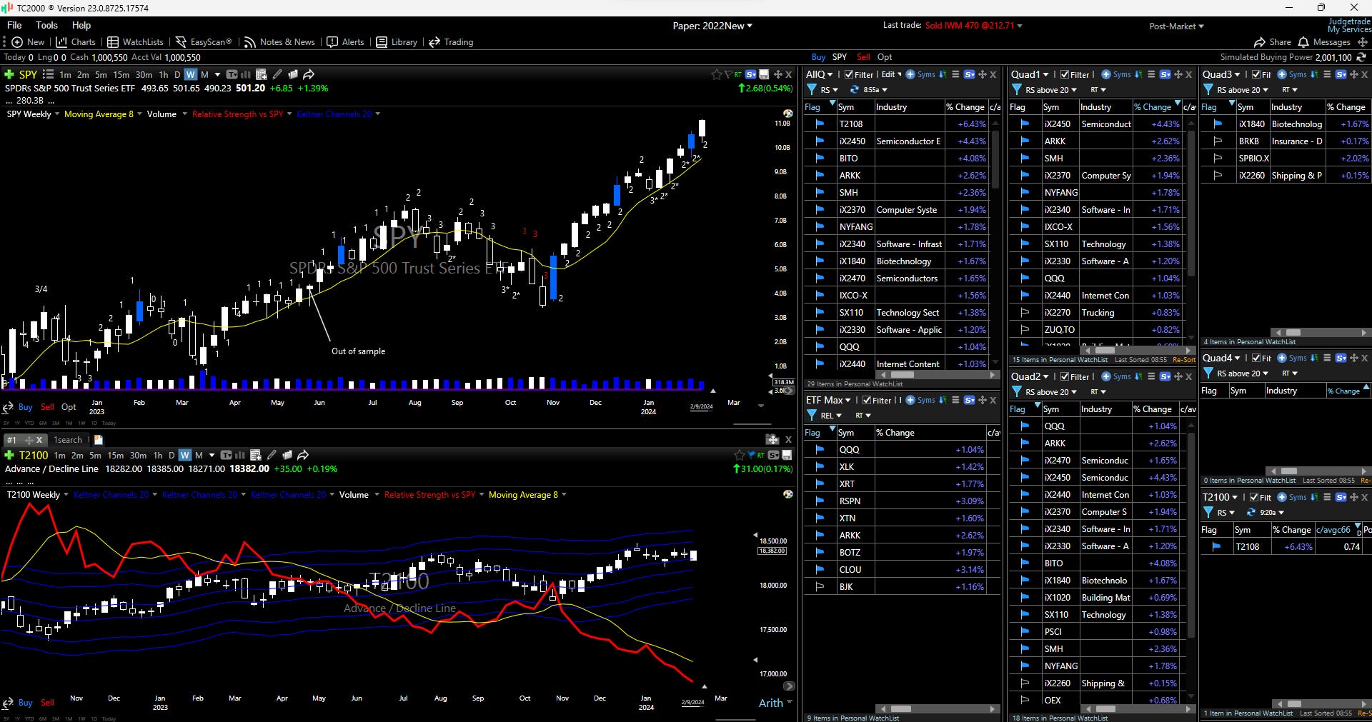Viewport: 1372px width, 722px height.
Task: Select D daily timeframe on T2100 chart
Action: [171, 455]
